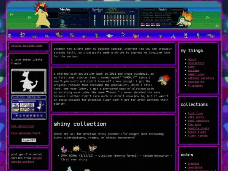The height and width of the screenshot is (171, 228).
Task: Visit the sparkle space link
Action: tap(198, 128)
